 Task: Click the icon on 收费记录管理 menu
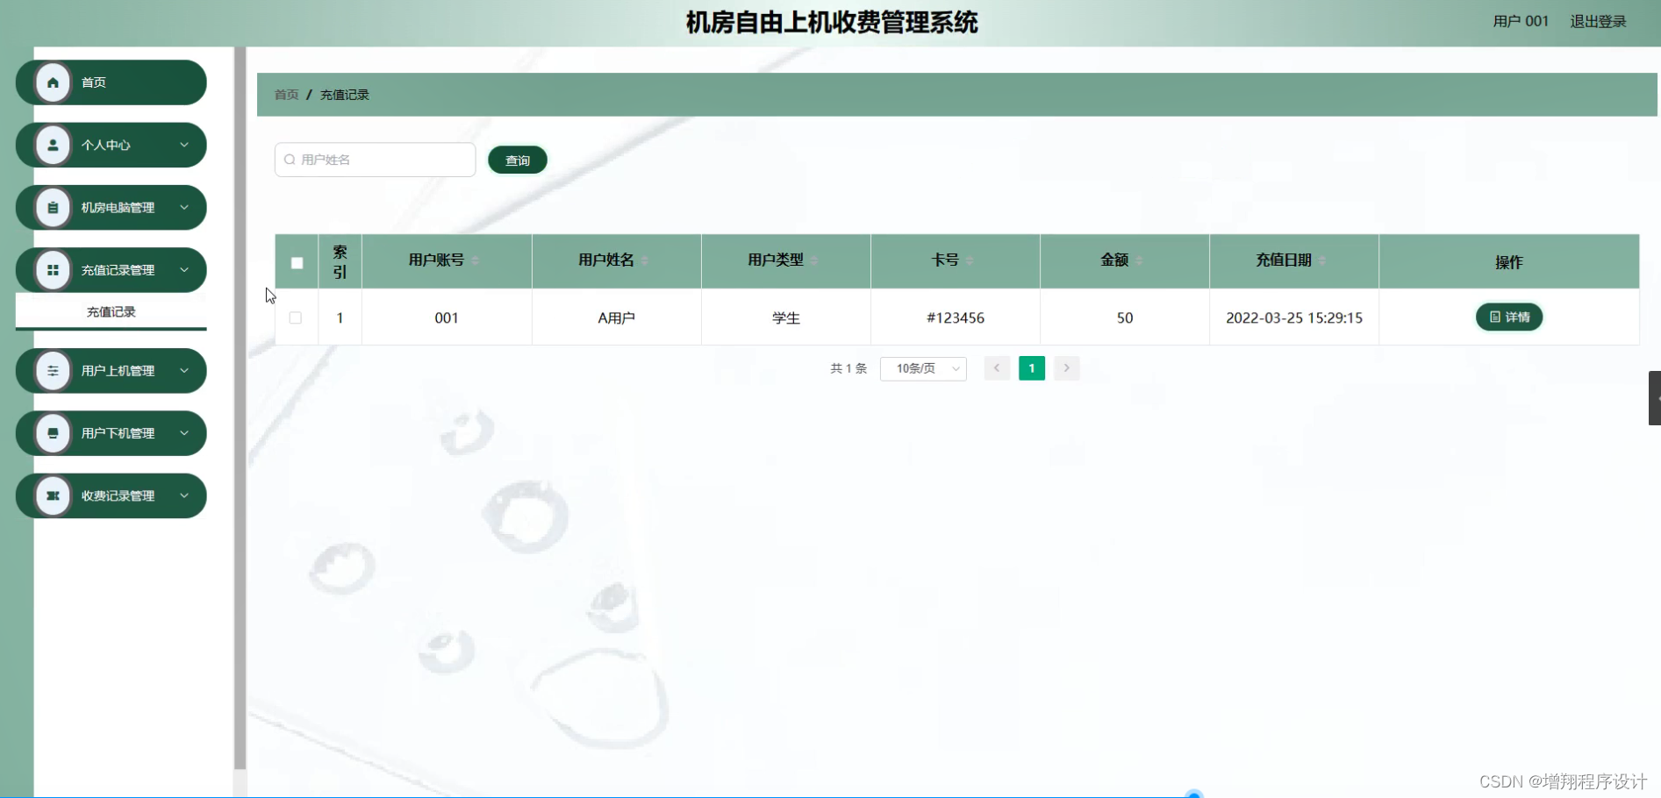click(x=53, y=495)
